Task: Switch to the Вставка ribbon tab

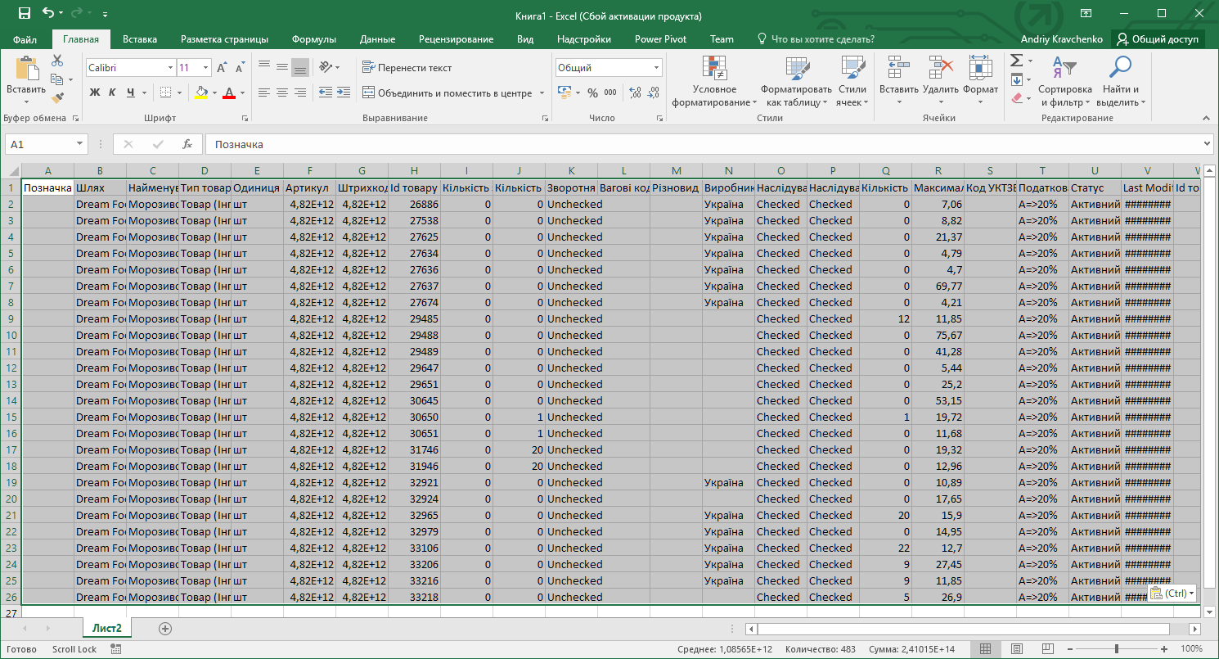Action: tap(140, 39)
